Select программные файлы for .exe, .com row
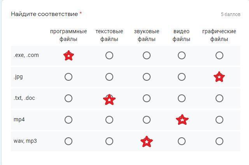Screen dimensions: 249x165 pyautogui.click(x=68, y=55)
